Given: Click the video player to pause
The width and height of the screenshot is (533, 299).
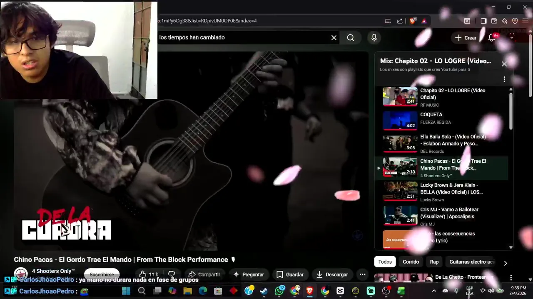Looking at the screenshot, I should (191, 151).
